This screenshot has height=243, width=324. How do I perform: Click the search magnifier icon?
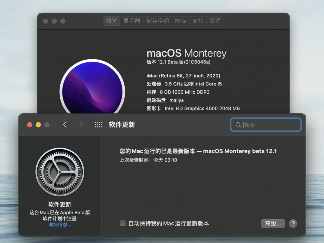238,125
